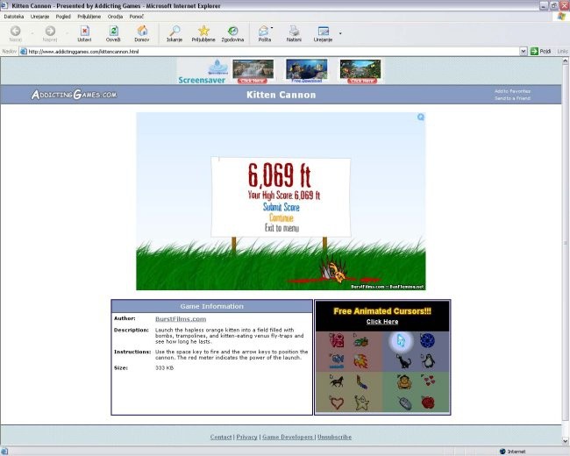
Task: Click the blue globe cursor icon
Action: [x=428, y=340]
